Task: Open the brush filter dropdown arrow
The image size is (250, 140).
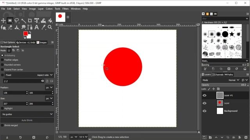Action: point(247,19)
